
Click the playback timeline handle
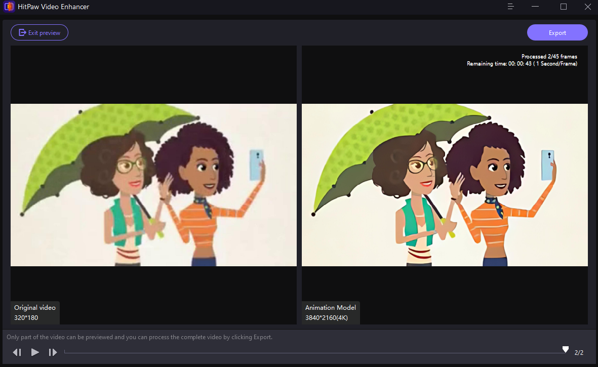566,349
